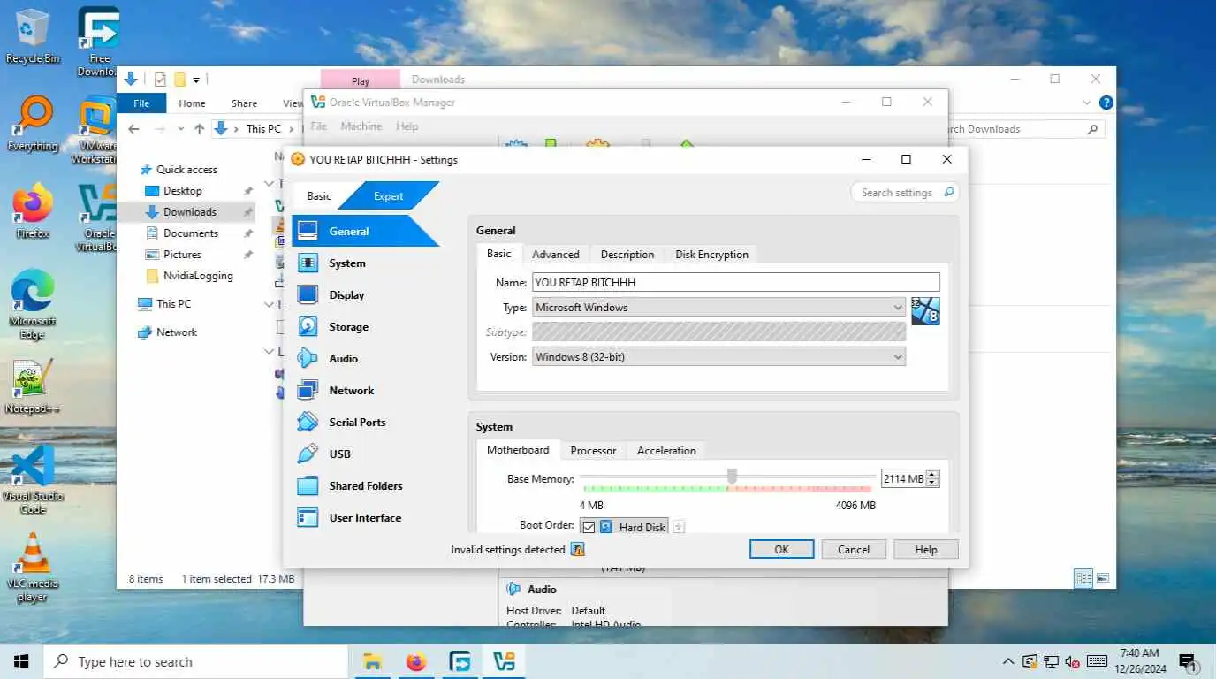Open the Serial Ports settings category
Viewport: 1216px width, 679px height.
365,422
